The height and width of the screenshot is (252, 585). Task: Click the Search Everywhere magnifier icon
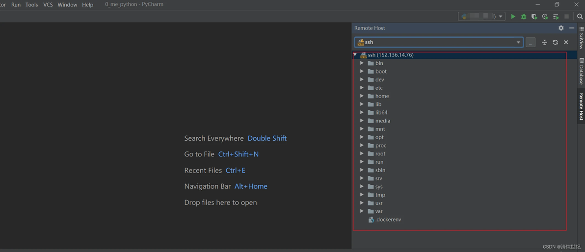(580, 16)
